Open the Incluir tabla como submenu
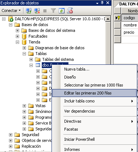Viewport: 138px width, 152px height. pyautogui.click(x=94, y=101)
